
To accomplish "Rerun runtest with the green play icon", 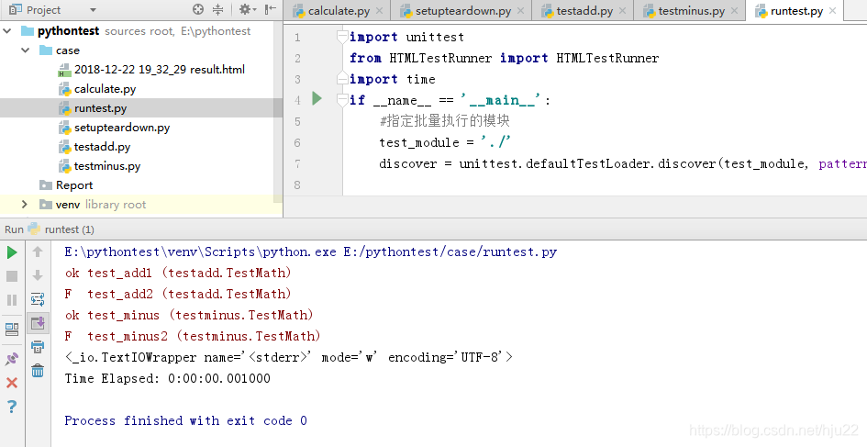I will pyautogui.click(x=12, y=252).
